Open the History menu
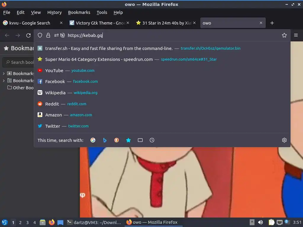This screenshot has height=227, width=303. (x=54, y=12)
